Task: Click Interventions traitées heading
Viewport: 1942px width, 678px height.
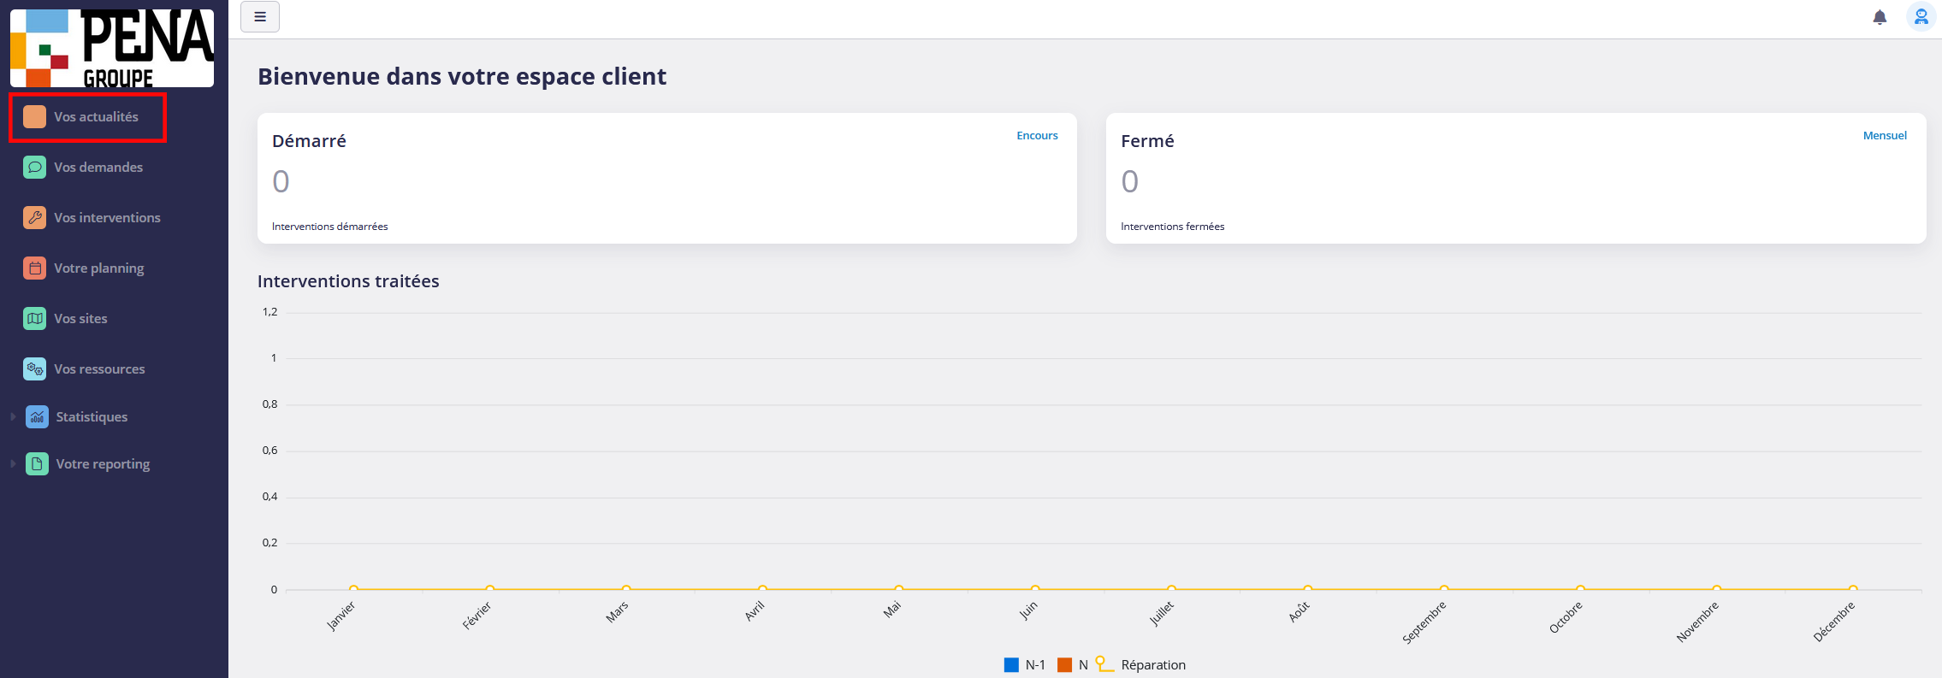Action: [348, 281]
